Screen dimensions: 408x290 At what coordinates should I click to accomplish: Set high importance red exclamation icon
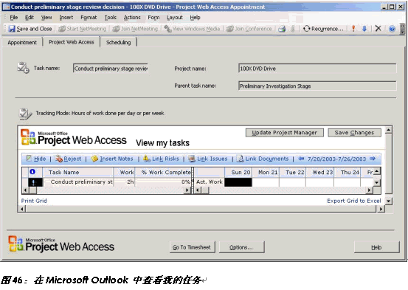coord(353,28)
